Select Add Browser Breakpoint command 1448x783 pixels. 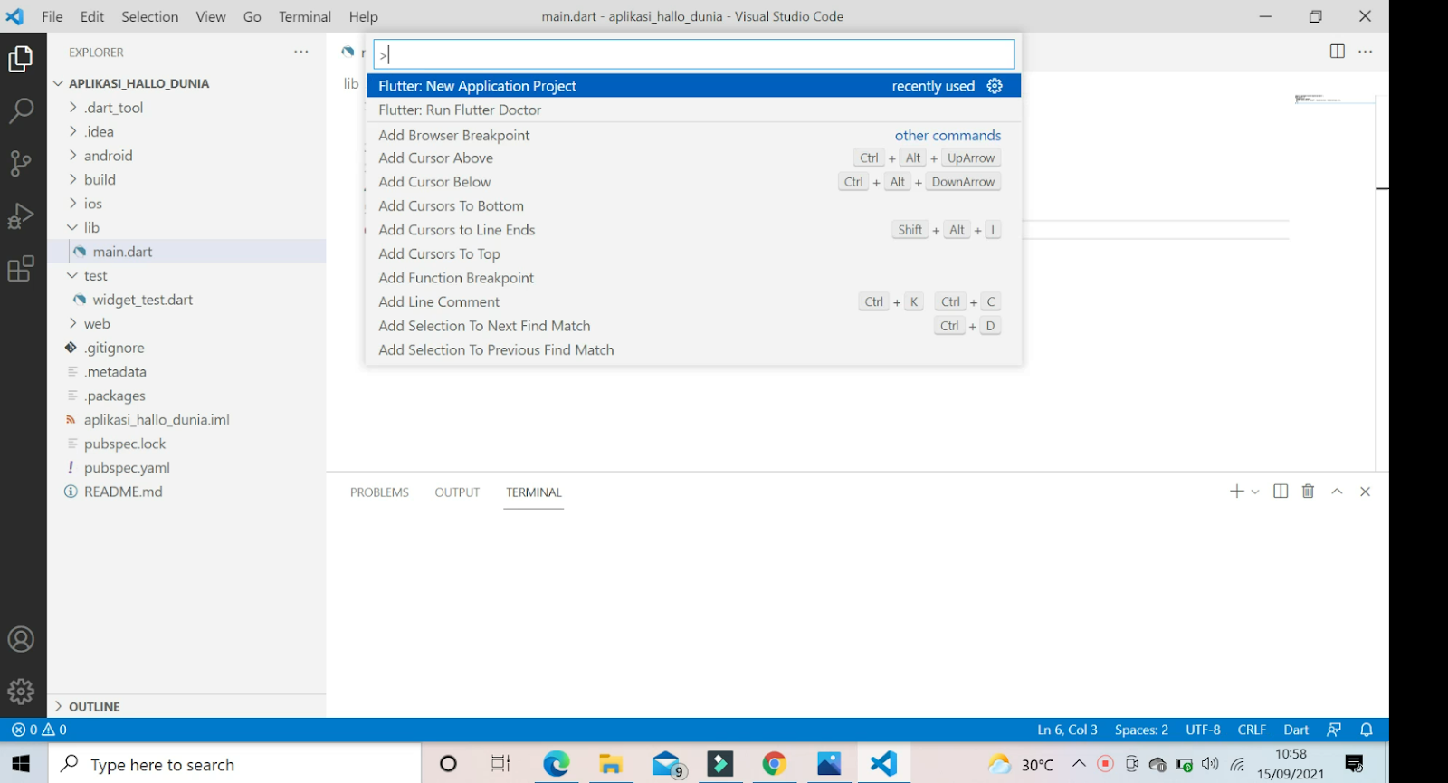click(x=694, y=135)
